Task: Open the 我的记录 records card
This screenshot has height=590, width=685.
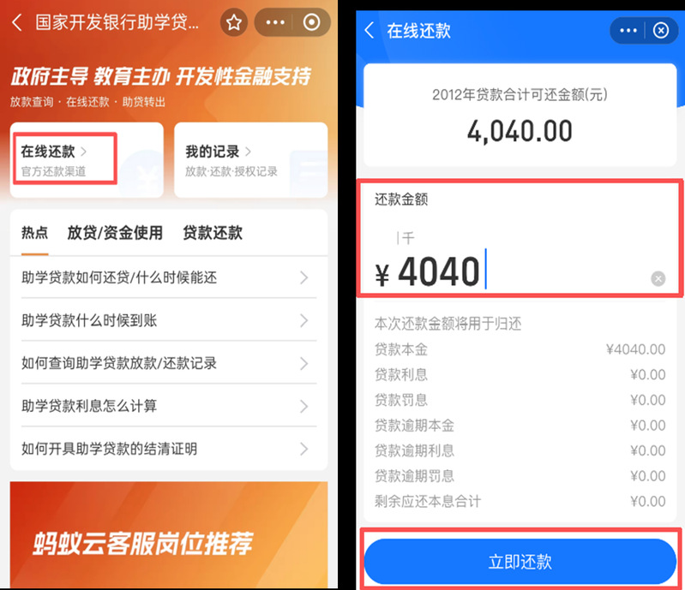Action: click(x=250, y=160)
